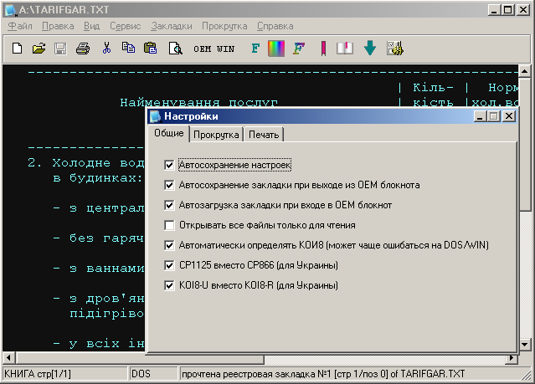
Task: Click the notepad icon in Настройки title bar
Action: tap(156, 116)
